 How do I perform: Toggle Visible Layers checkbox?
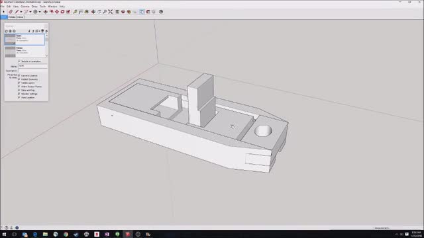tap(19, 83)
